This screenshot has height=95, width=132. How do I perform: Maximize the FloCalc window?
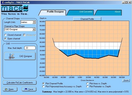(126, 2)
